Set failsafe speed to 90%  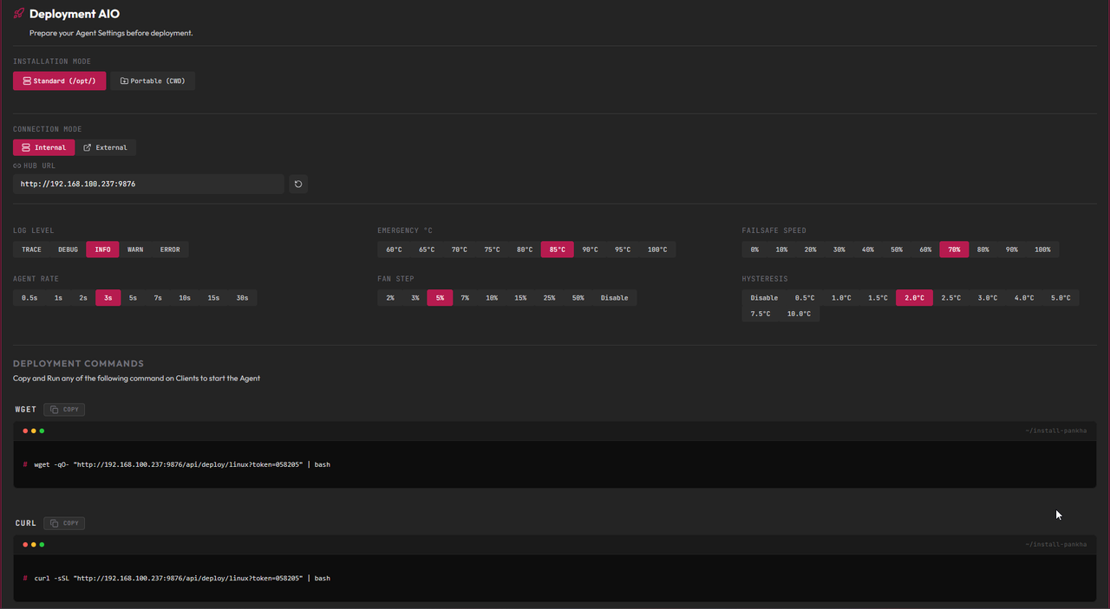point(1011,249)
